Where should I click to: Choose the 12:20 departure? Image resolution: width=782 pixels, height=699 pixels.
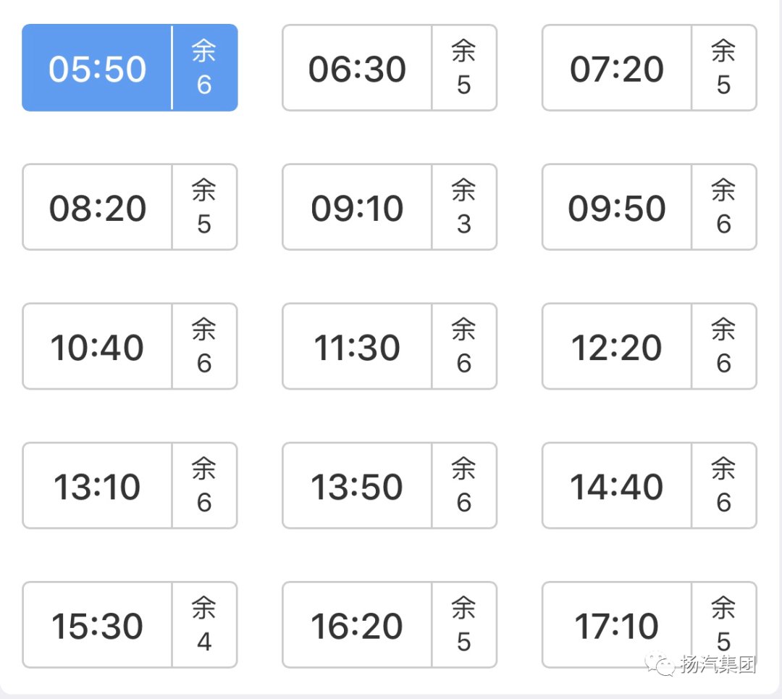click(x=617, y=347)
